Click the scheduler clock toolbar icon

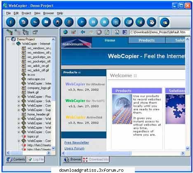pyautogui.click(x=151, y=22)
